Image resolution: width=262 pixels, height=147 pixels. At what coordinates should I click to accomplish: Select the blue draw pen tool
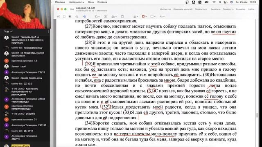(85, 16)
